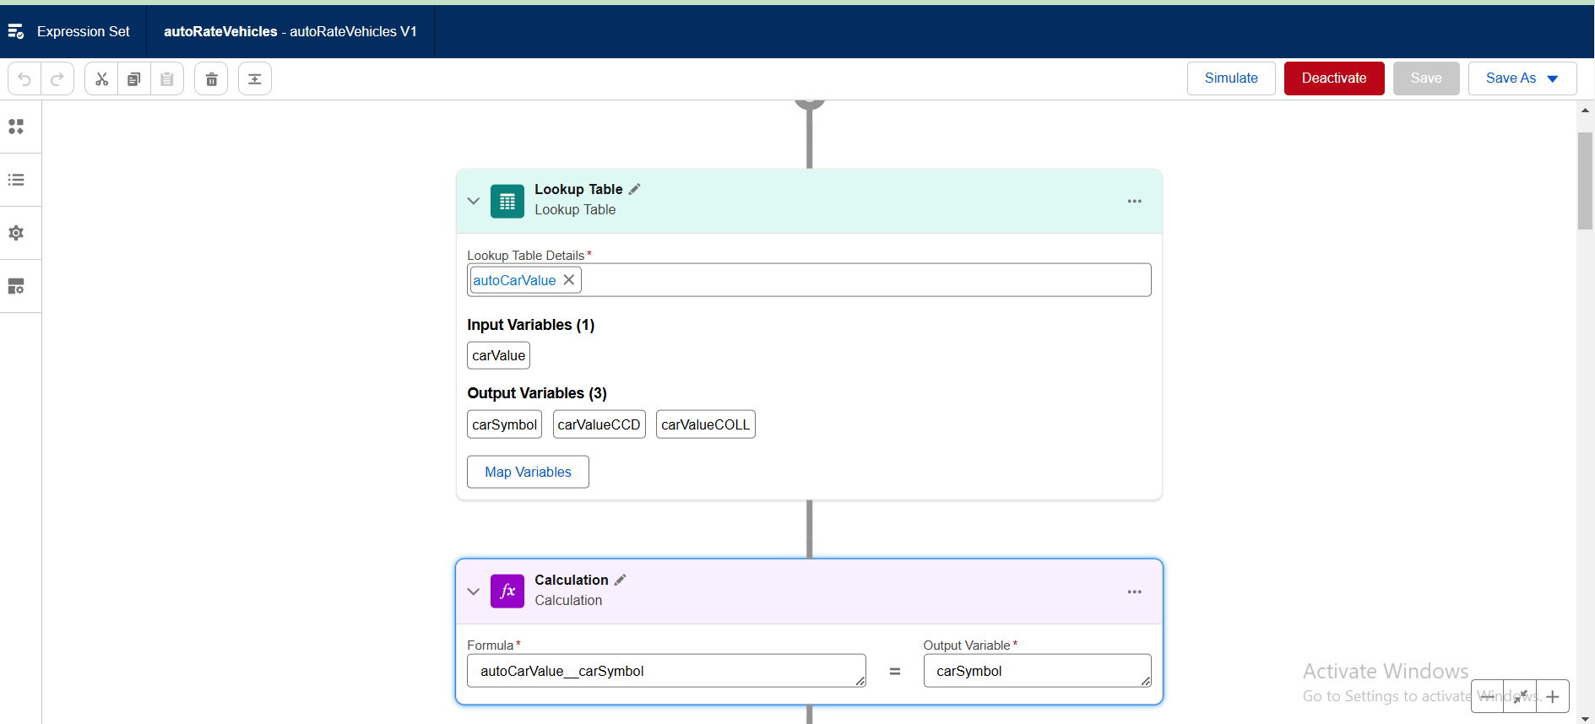Edit Lookup Table name with pencil icon
The image size is (1595, 724).
pos(635,189)
